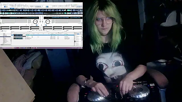Trigger last top-row sampler pad, right bank

click(x=77, y=27)
